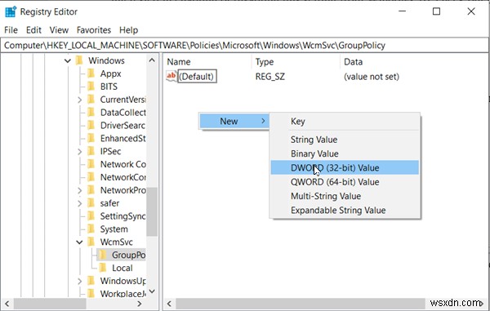Select the Local tree item label
This screenshot has height=311, width=490.
[122, 268]
